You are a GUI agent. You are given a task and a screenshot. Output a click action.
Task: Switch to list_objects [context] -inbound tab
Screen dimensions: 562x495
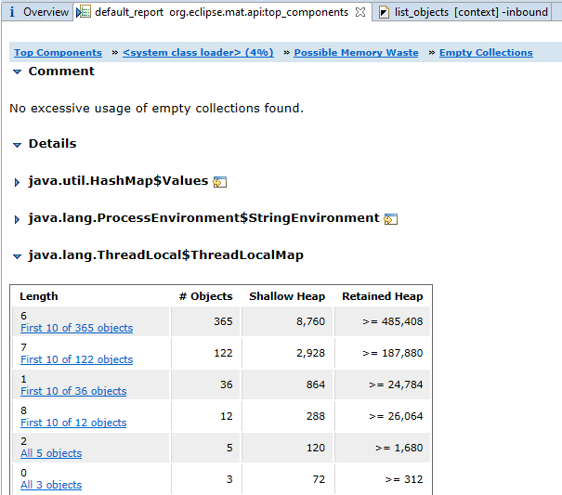(463, 12)
